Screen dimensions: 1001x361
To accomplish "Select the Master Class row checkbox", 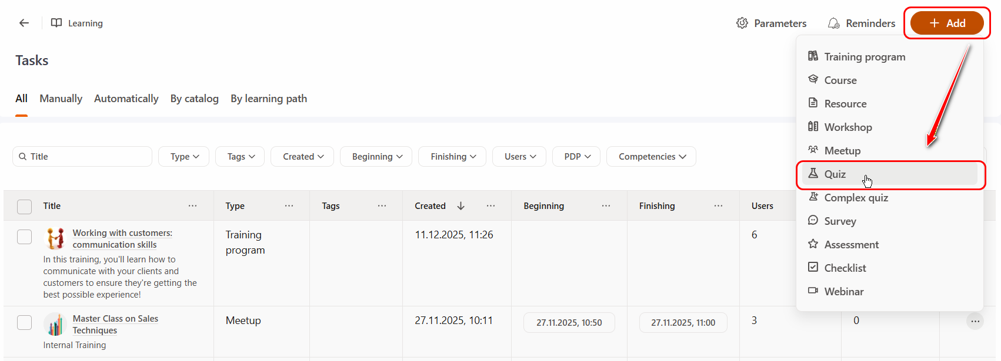I will 24,322.
